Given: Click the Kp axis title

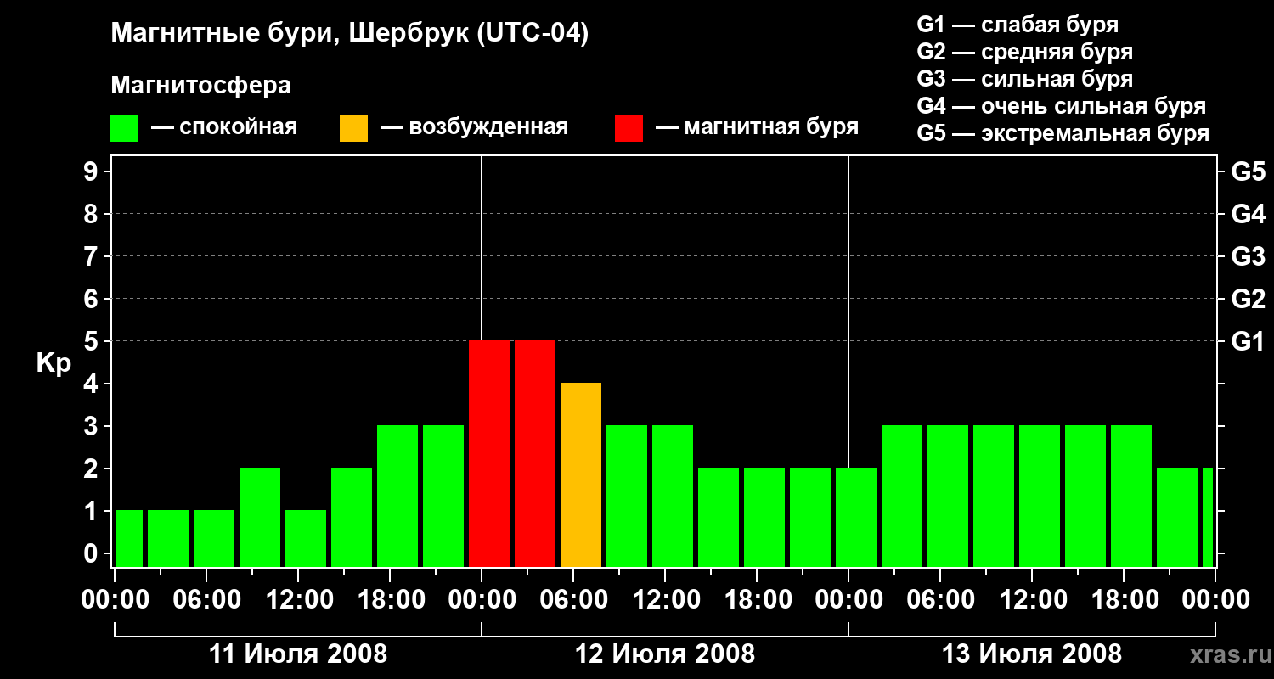Looking at the screenshot, I should pyautogui.click(x=54, y=363).
